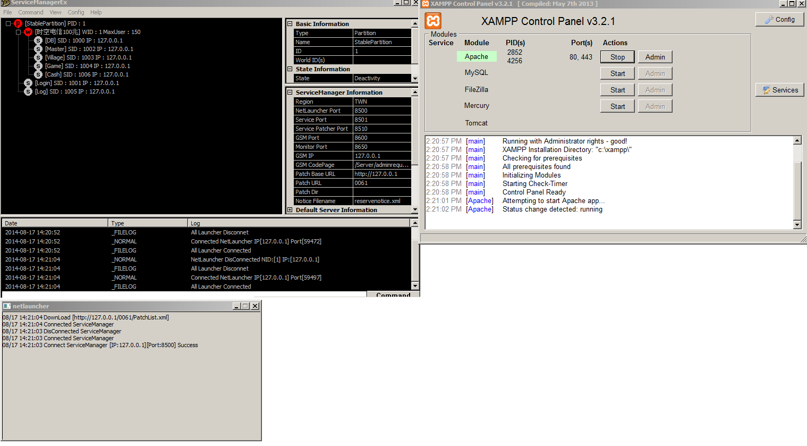The image size is (807, 446).
Task: Click the State value Deactivity
Action: [382, 78]
